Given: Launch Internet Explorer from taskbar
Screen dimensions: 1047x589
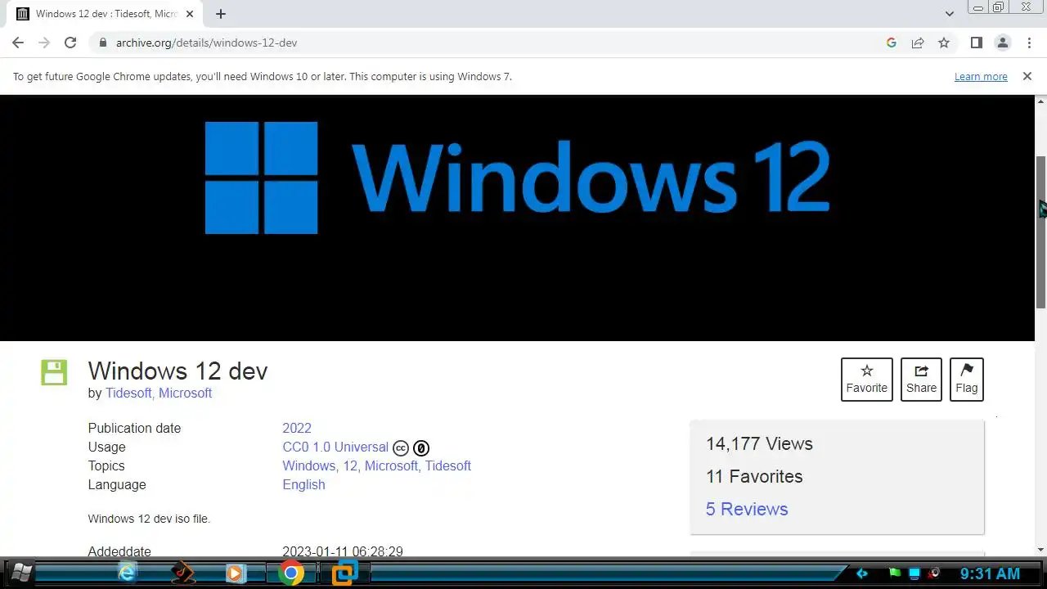Looking at the screenshot, I should point(127,573).
